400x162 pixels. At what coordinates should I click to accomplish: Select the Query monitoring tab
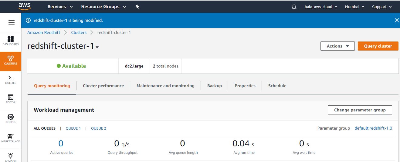coord(52,86)
